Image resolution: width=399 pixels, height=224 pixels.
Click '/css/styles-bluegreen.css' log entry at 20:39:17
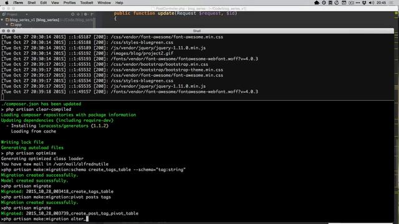(142, 81)
